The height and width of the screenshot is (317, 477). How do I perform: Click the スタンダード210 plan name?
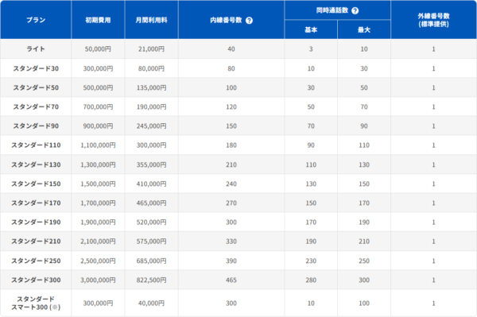tap(36, 241)
